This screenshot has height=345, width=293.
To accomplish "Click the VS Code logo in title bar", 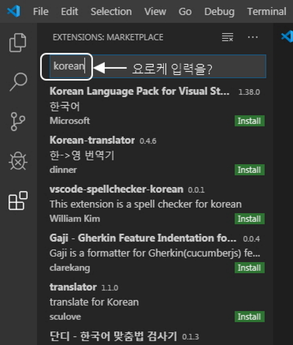I will (x=14, y=11).
